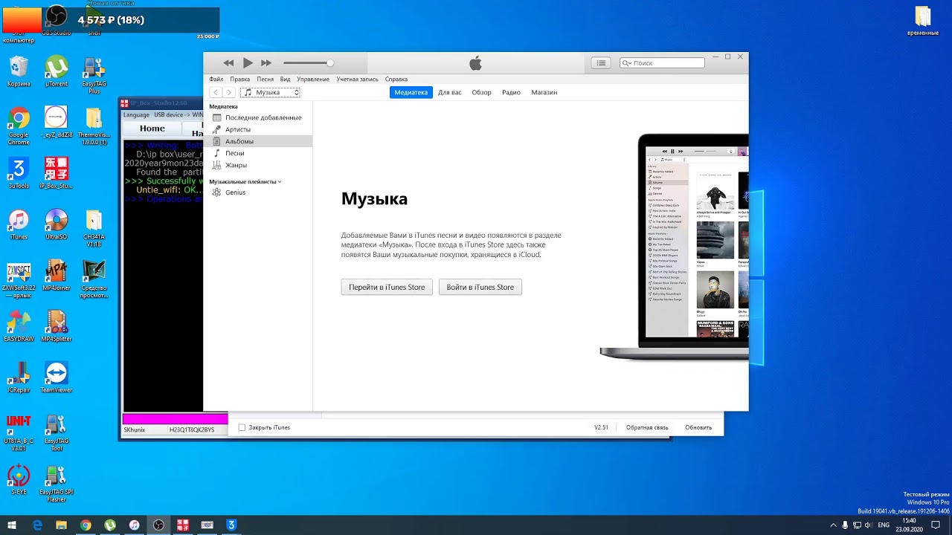This screenshot has height=535, width=952.
Task: Skip back with the previous track button
Action: point(228,63)
